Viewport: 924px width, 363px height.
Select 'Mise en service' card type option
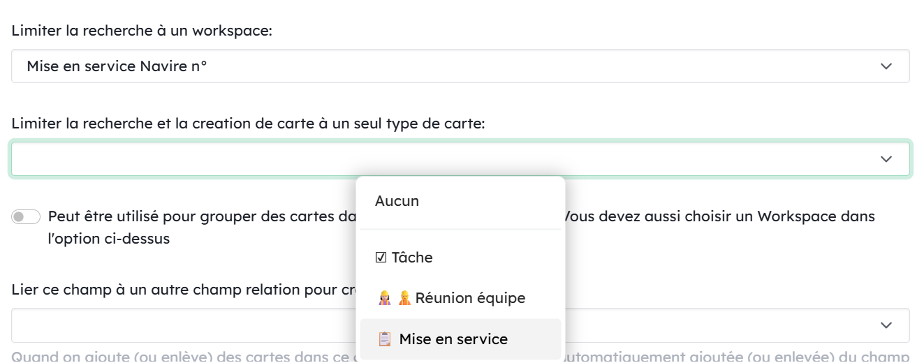[453, 339]
